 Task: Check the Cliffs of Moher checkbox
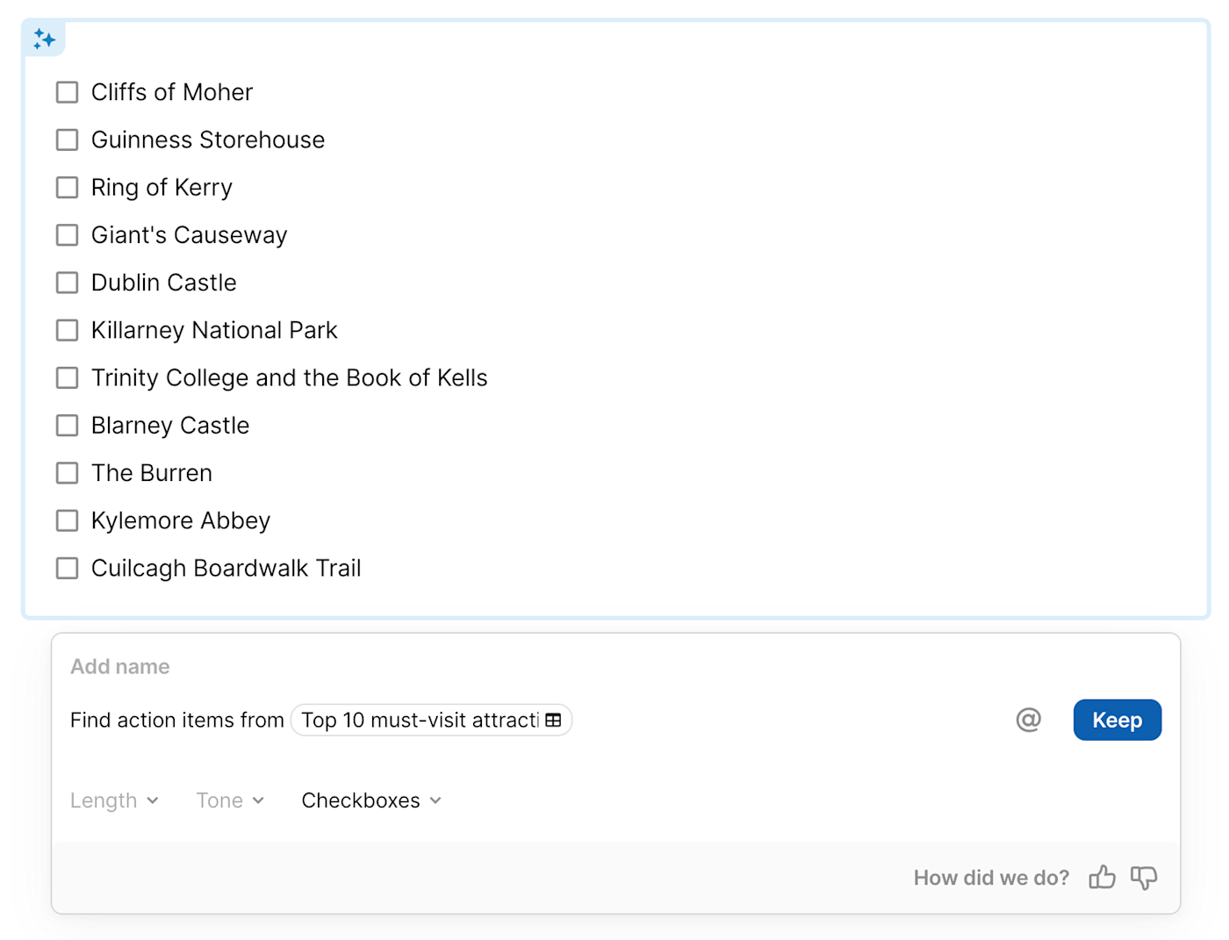tap(67, 92)
